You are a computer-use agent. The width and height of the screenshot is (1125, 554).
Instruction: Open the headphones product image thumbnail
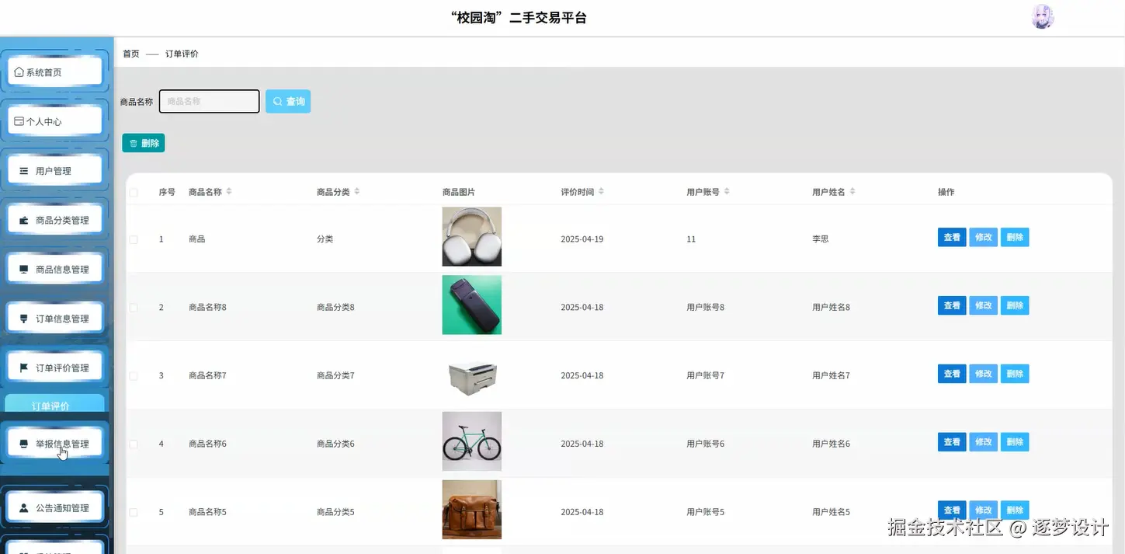pyautogui.click(x=472, y=236)
